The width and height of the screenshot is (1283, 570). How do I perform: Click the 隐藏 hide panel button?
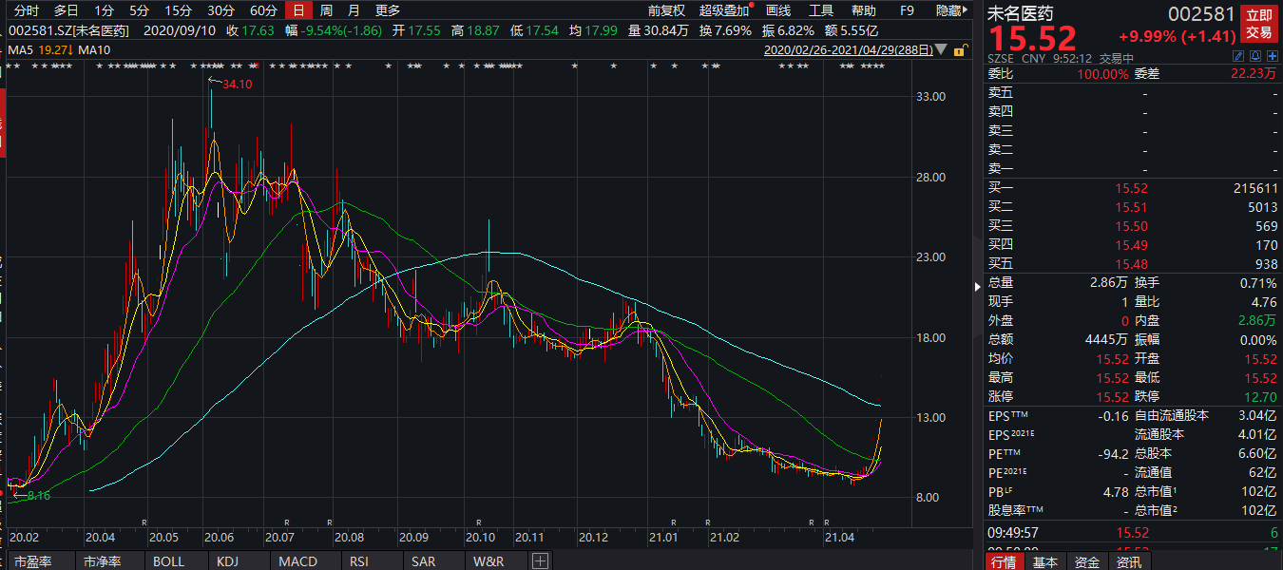pos(950,10)
